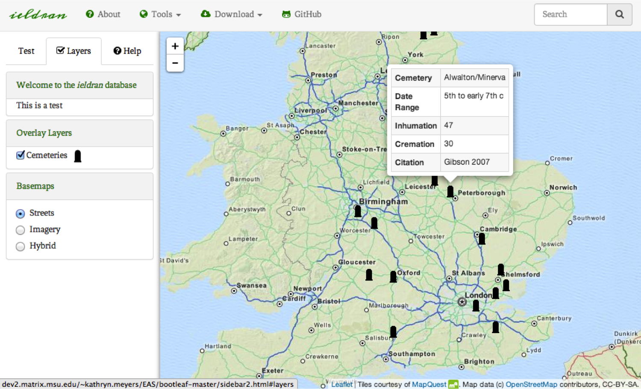This screenshot has width=641, height=389.
Task: Visit the GitHub link in navbar
Action: click(302, 15)
